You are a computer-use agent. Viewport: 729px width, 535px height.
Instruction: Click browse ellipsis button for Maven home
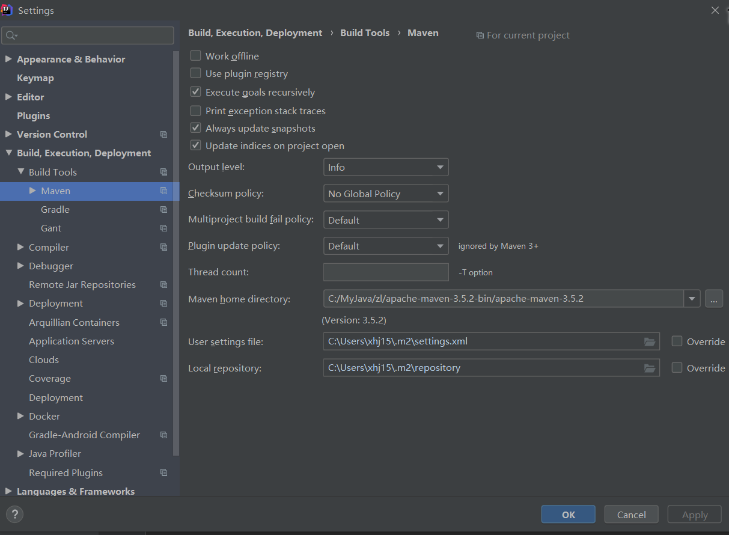[714, 299]
